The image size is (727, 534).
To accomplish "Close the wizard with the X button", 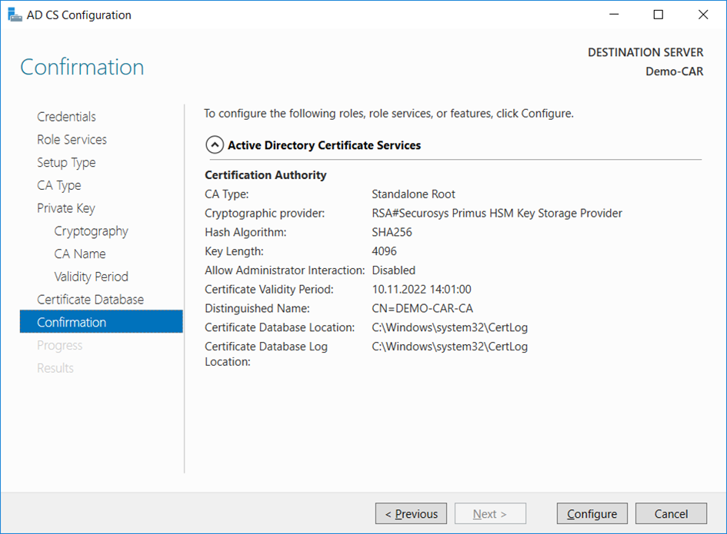I will click(702, 15).
